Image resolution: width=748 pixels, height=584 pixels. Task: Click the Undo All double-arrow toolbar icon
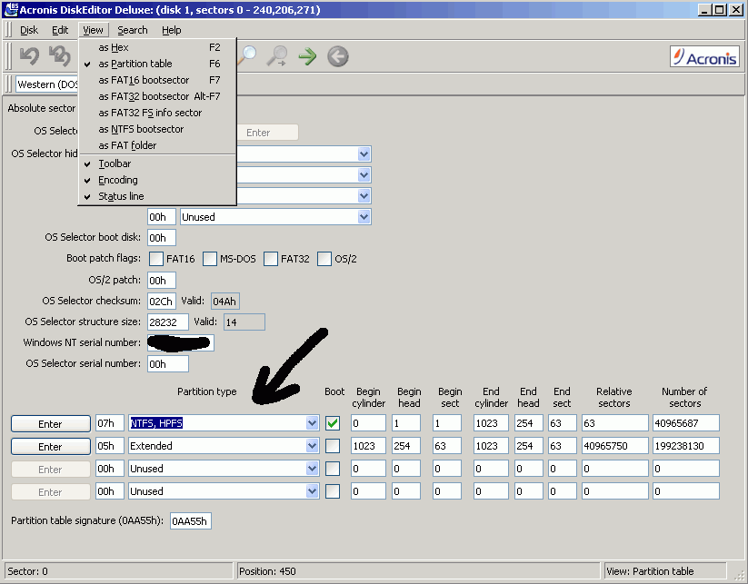point(60,56)
